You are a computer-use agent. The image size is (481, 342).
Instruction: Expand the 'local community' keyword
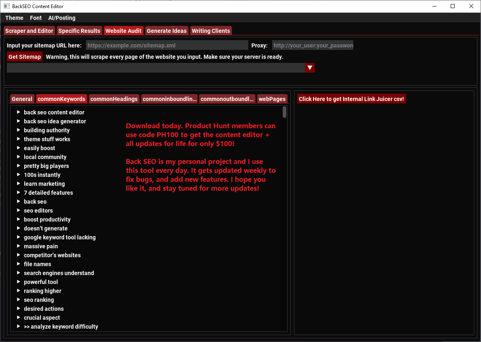point(18,157)
